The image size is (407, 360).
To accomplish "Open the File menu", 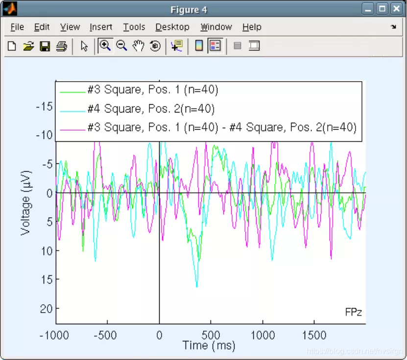I will 17,27.
